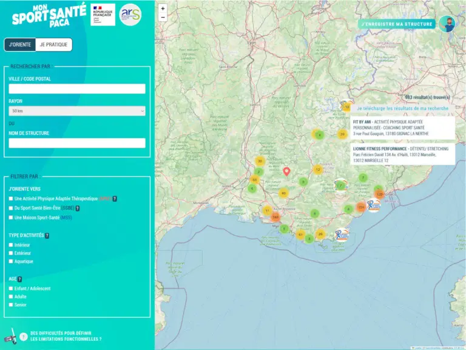The height and width of the screenshot is (350, 466).
Task: Open the 55 yellow cluster marker
Action: (x=255, y=180)
